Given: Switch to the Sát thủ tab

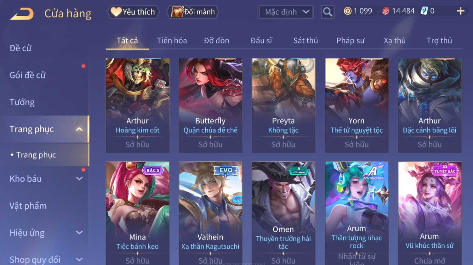Looking at the screenshot, I should click(305, 41).
